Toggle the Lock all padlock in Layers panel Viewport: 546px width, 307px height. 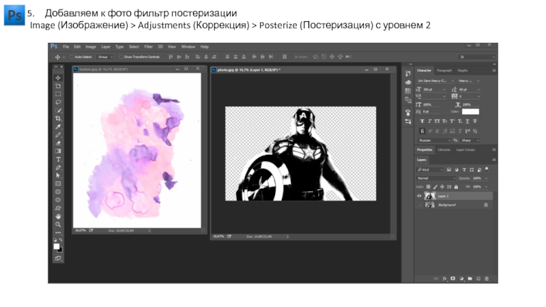pos(456,187)
